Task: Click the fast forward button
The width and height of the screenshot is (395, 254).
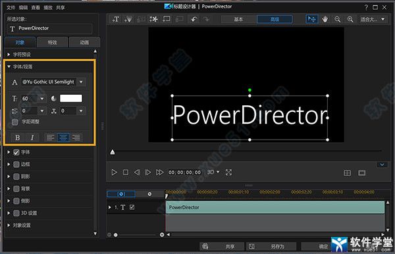Action: click(159, 172)
